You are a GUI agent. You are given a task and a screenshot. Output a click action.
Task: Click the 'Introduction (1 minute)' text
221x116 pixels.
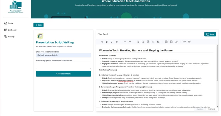pos(108,56)
